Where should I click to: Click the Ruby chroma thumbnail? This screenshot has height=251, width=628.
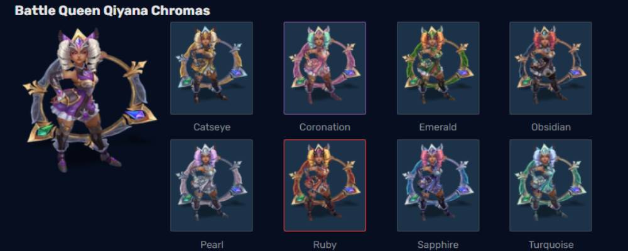325,185
